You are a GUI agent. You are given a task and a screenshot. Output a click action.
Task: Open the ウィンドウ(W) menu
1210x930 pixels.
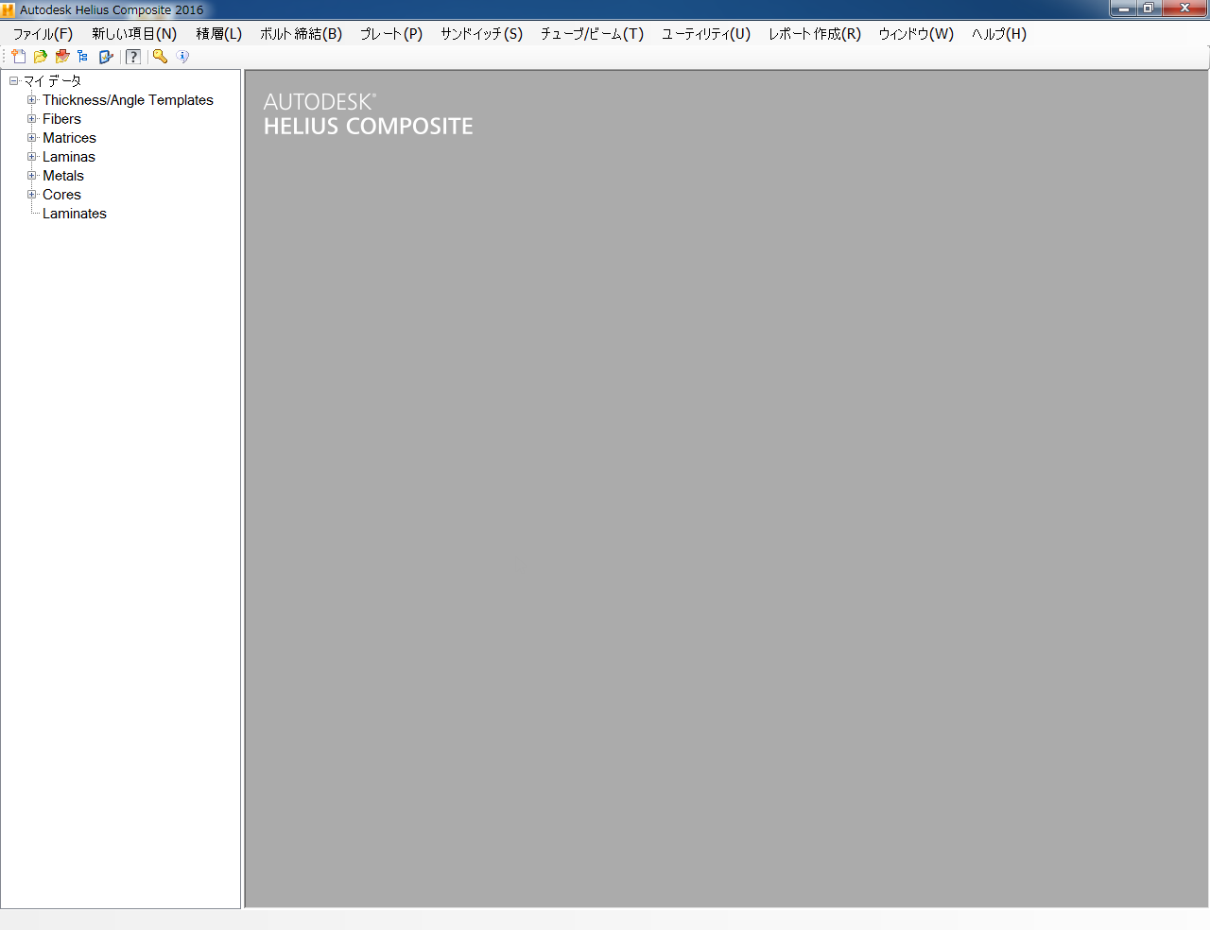[x=916, y=34]
